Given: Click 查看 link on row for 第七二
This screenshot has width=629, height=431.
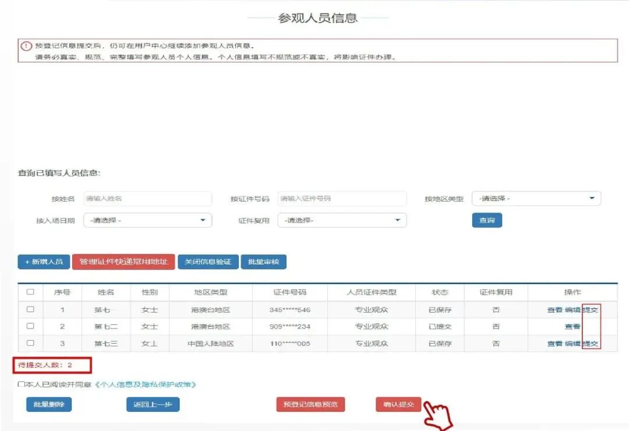Looking at the screenshot, I should [x=573, y=326].
